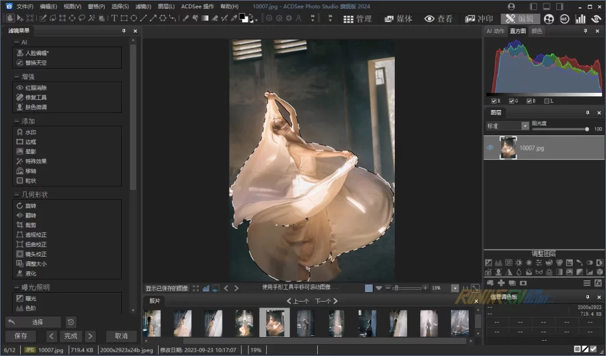Click the 保存 button
Image resolution: width=606 pixels, height=356 pixels.
click(21, 336)
